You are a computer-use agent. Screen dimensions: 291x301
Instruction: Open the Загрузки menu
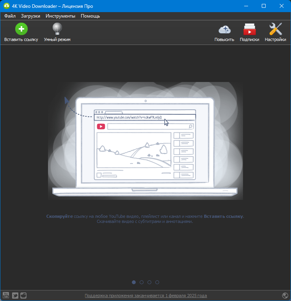point(30,16)
